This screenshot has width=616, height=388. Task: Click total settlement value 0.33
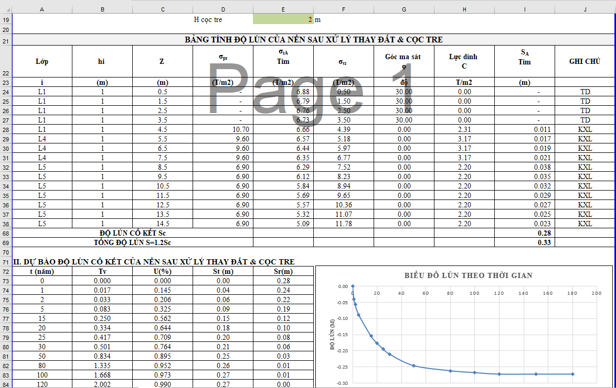point(543,242)
